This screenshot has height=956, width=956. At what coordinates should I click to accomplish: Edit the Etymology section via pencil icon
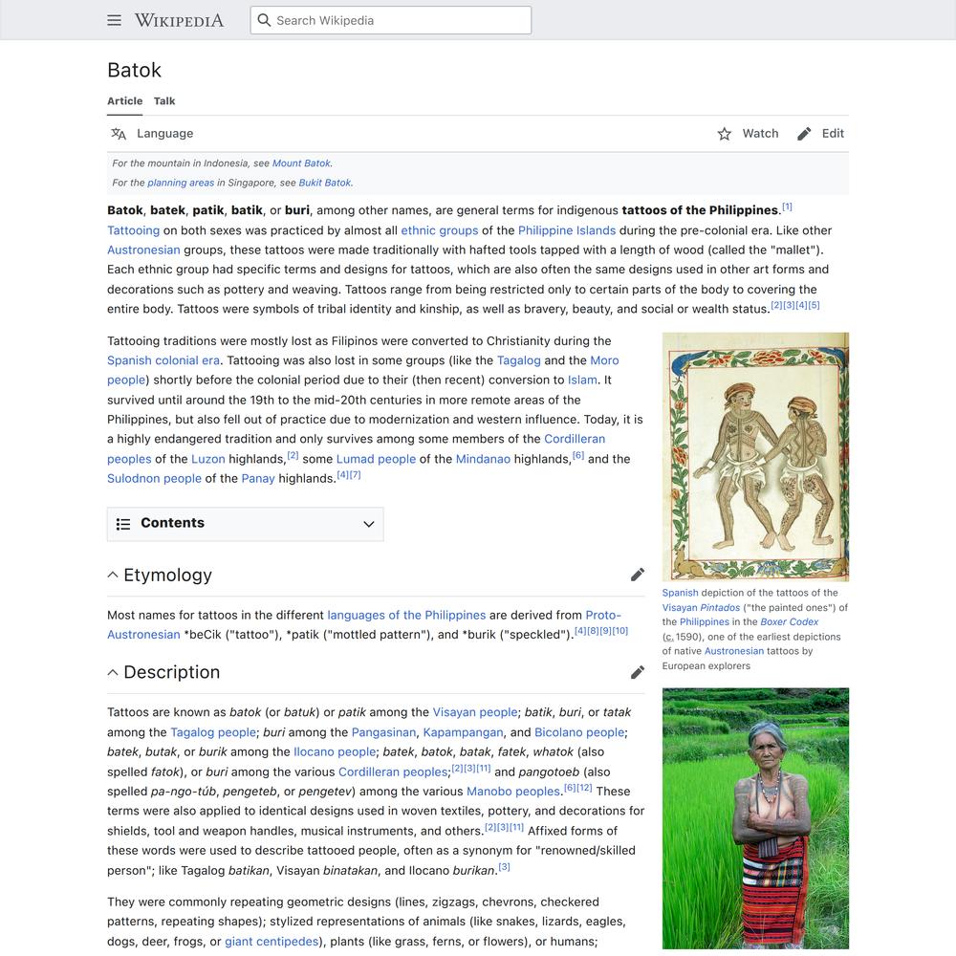pyautogui.click(x=637, y=575)
